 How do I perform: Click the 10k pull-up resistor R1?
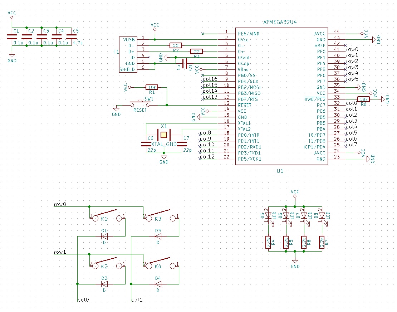pyautogui.click(x=152, y=87)
